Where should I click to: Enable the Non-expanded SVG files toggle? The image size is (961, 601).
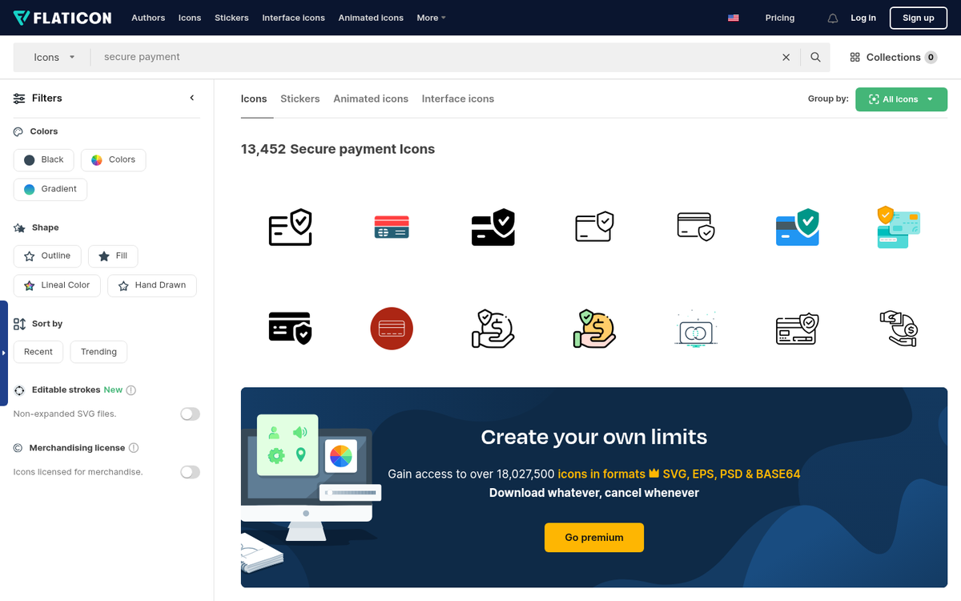(190, 413)
